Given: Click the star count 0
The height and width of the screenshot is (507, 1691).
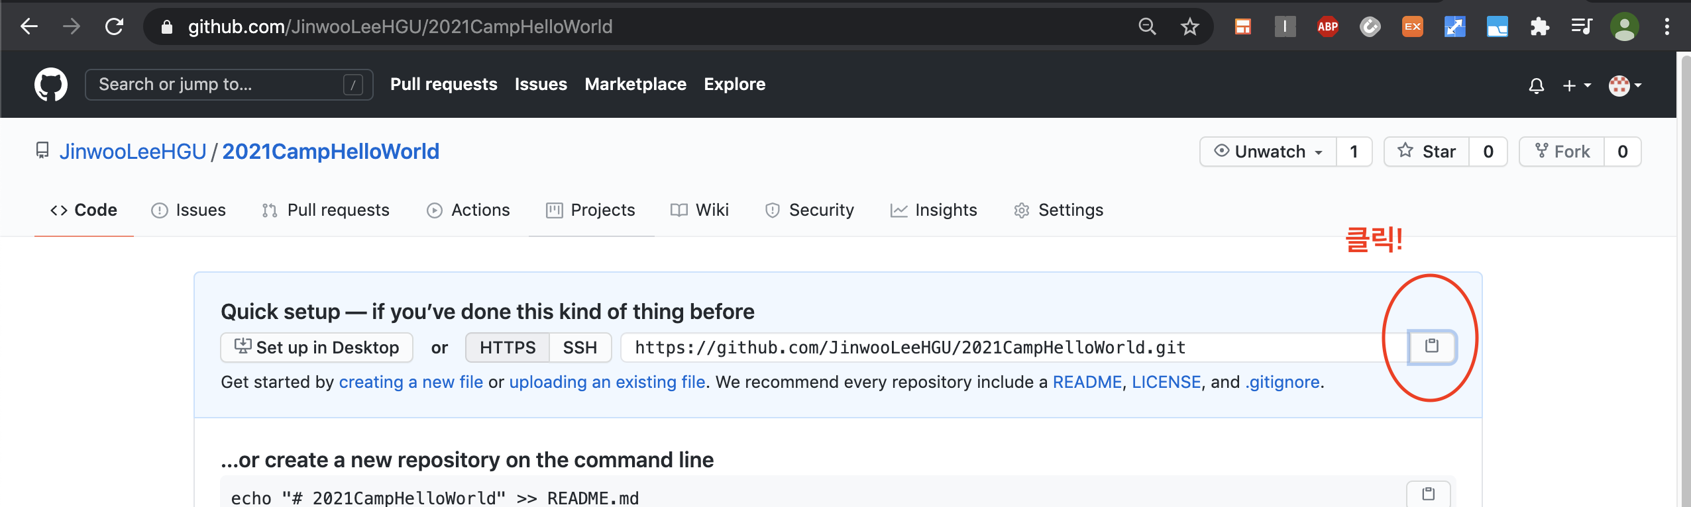Looking at the screenshot, I should 1488,152.
